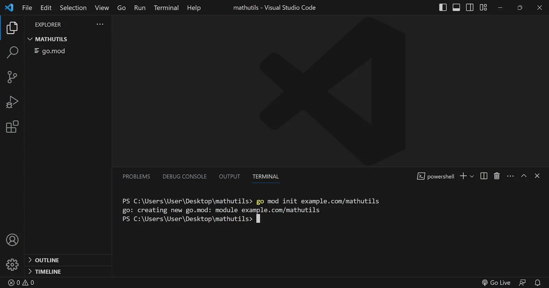The width and height of the screenshot is (549, 288).
Task: Open the Edit menu
Action: point(46,8)
